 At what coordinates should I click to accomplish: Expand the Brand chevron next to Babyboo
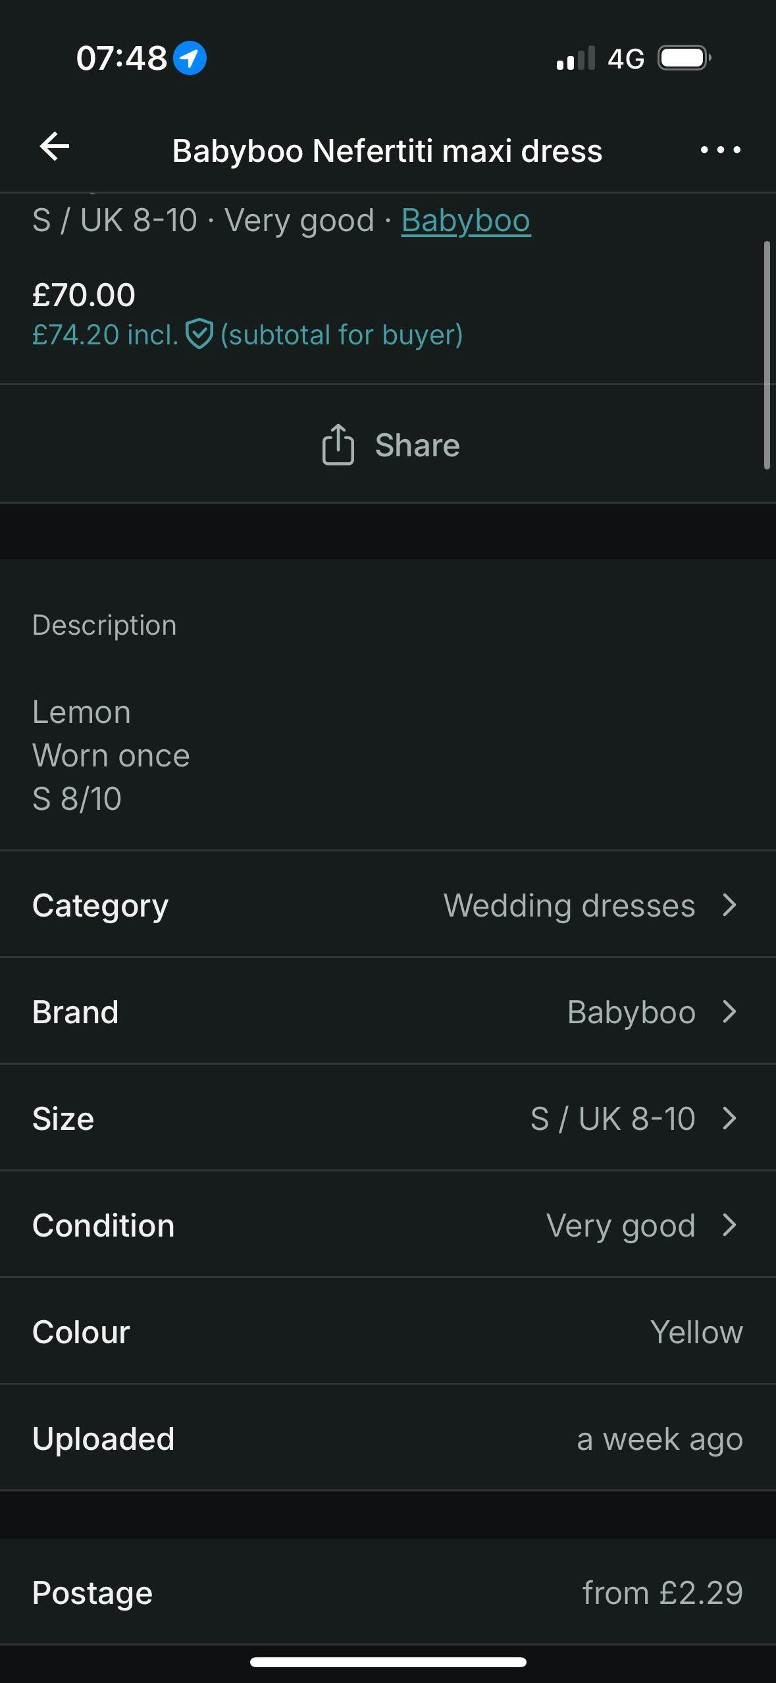729,1011
